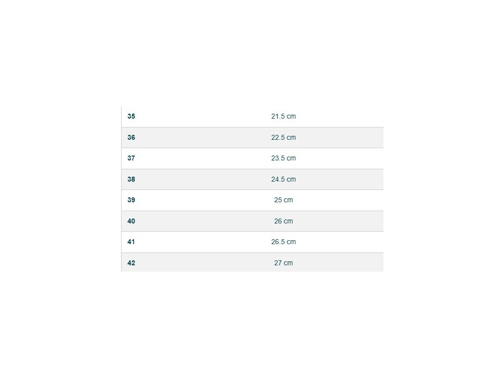This screenshot has height=378, width=504.
Task: Select the 27 cm measurement cell
Action: point(283,263)
